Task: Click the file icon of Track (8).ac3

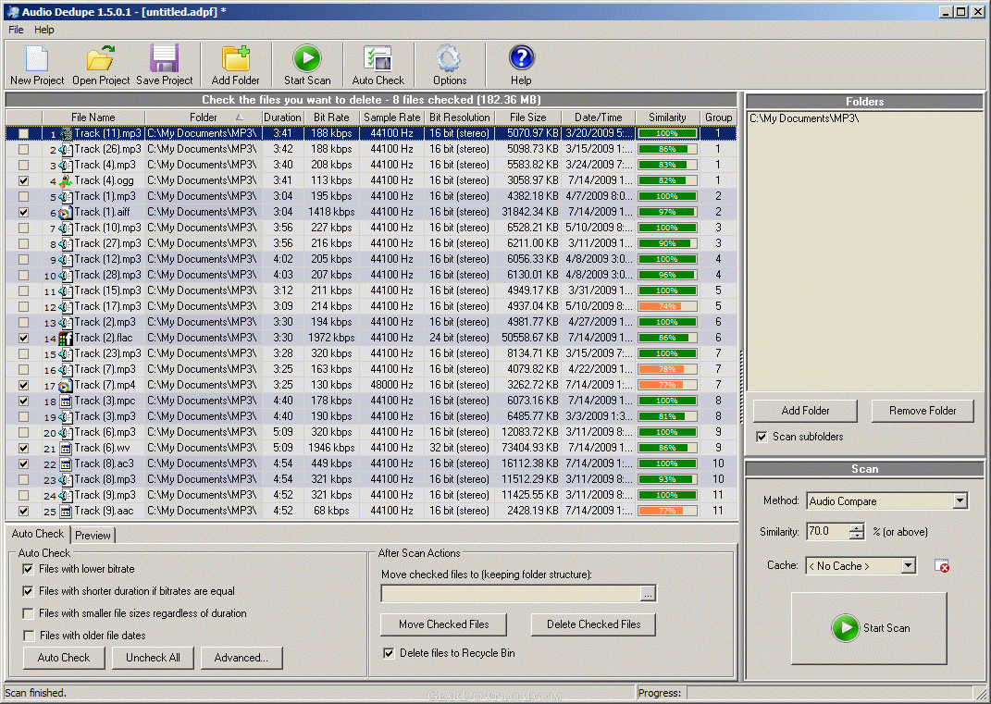Action: (66, 463)
